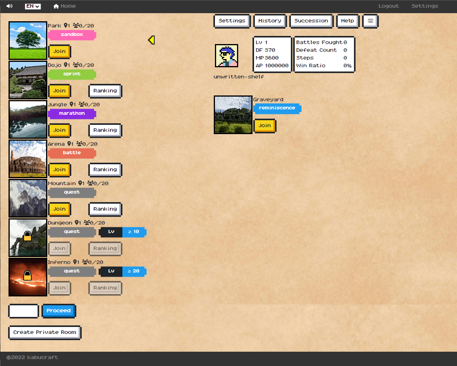Open the message panel icon button

pyautogui.click(x=370, y=21)
